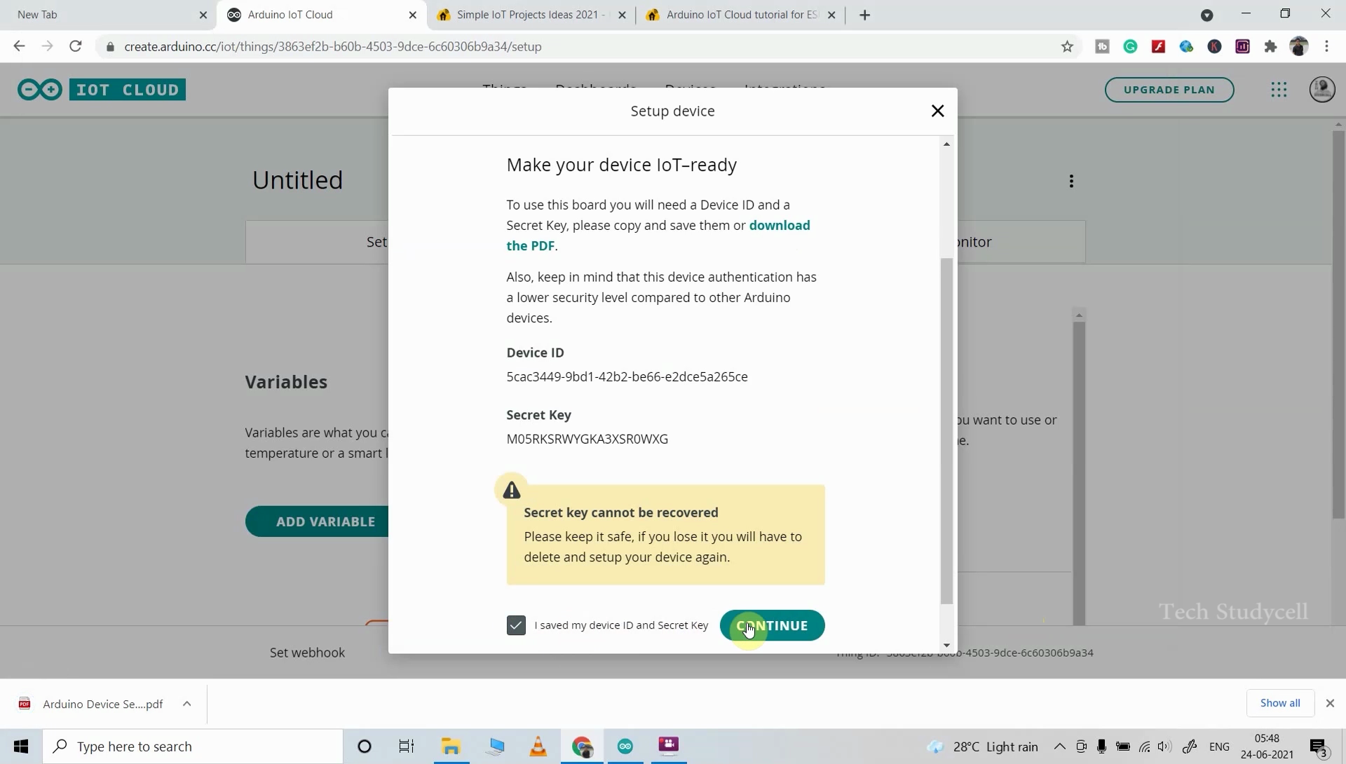Screen dimensions: 1346x764
Task: Open Task View on taskbar
Action: pos(406,746)
